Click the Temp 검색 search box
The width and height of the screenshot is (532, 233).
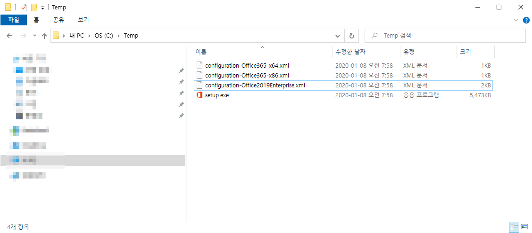click(445, 36)
